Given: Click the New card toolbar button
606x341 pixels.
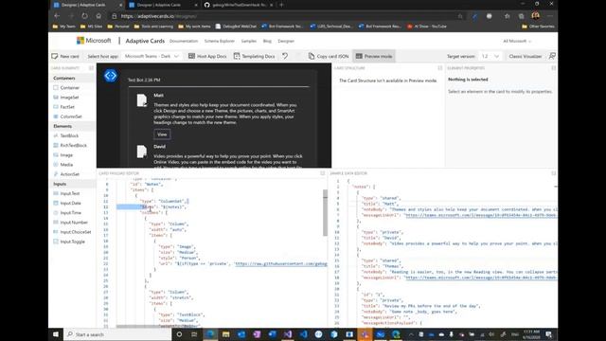Looking at the screenshot, I should (x=65, y=56).
